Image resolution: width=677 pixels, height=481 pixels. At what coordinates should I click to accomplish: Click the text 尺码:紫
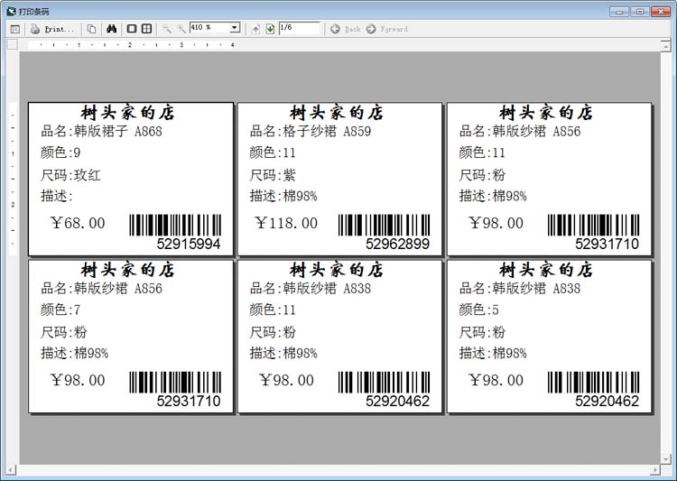coord(273,175)
